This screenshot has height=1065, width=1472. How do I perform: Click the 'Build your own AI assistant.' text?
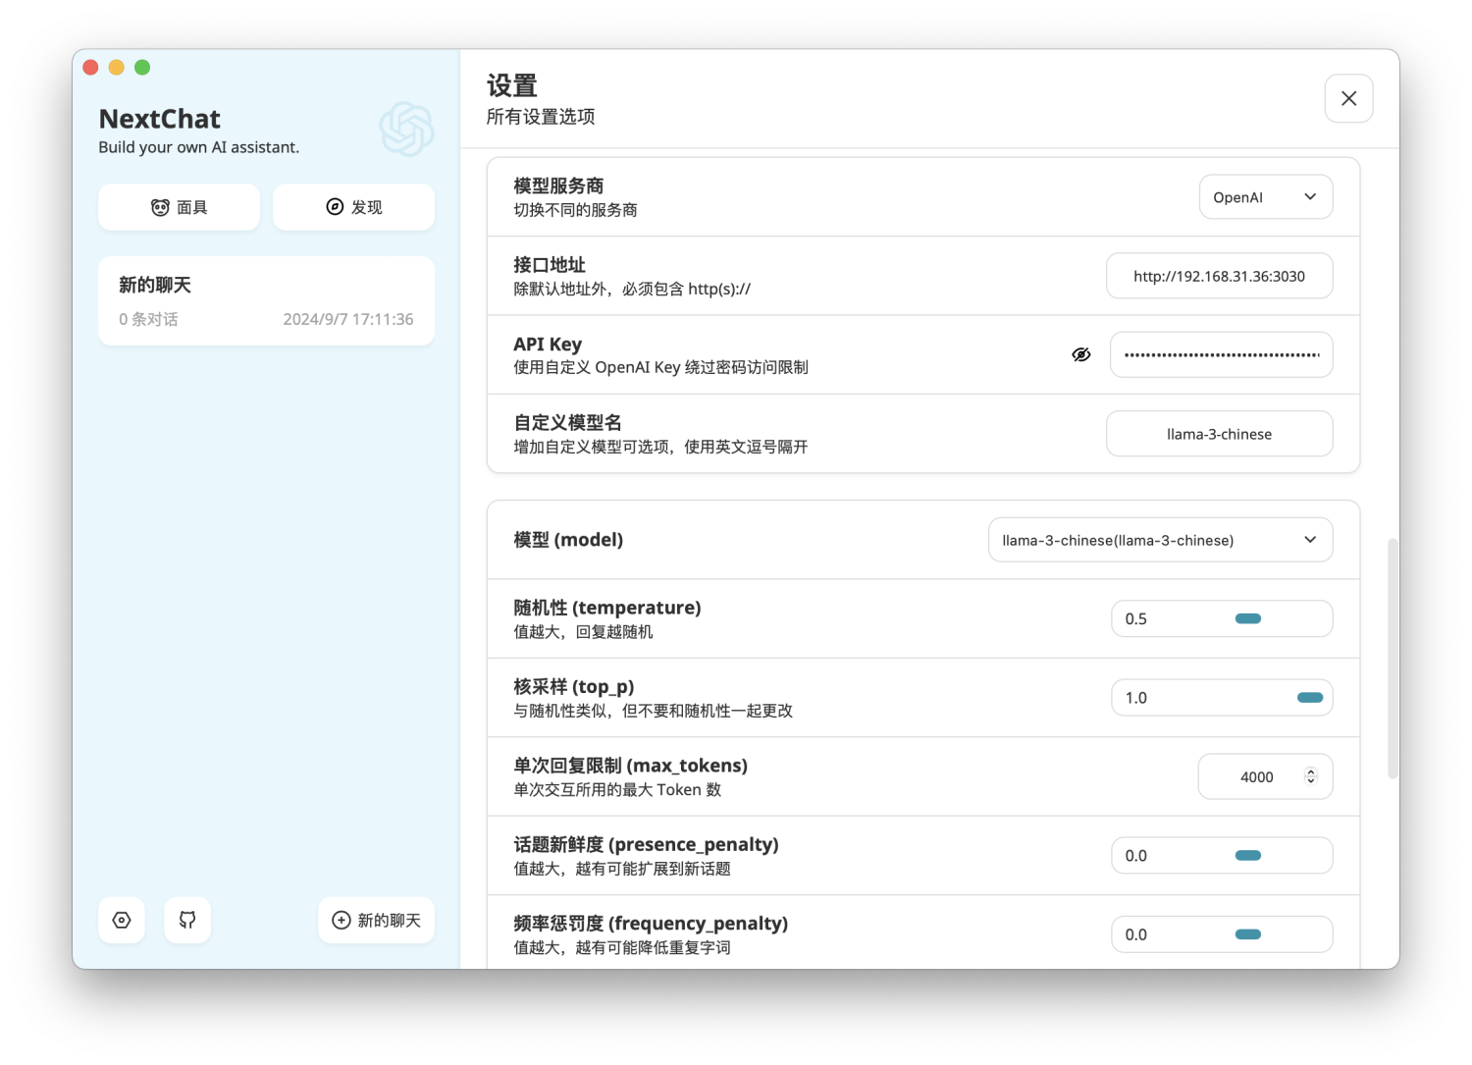click(x=199, y=147)
